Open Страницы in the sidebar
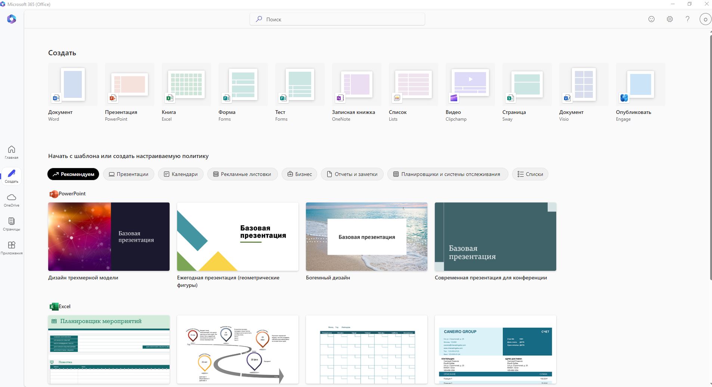 pos(12,224)
